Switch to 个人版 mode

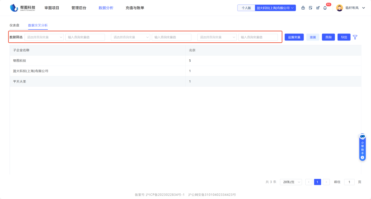click(246, 8)
